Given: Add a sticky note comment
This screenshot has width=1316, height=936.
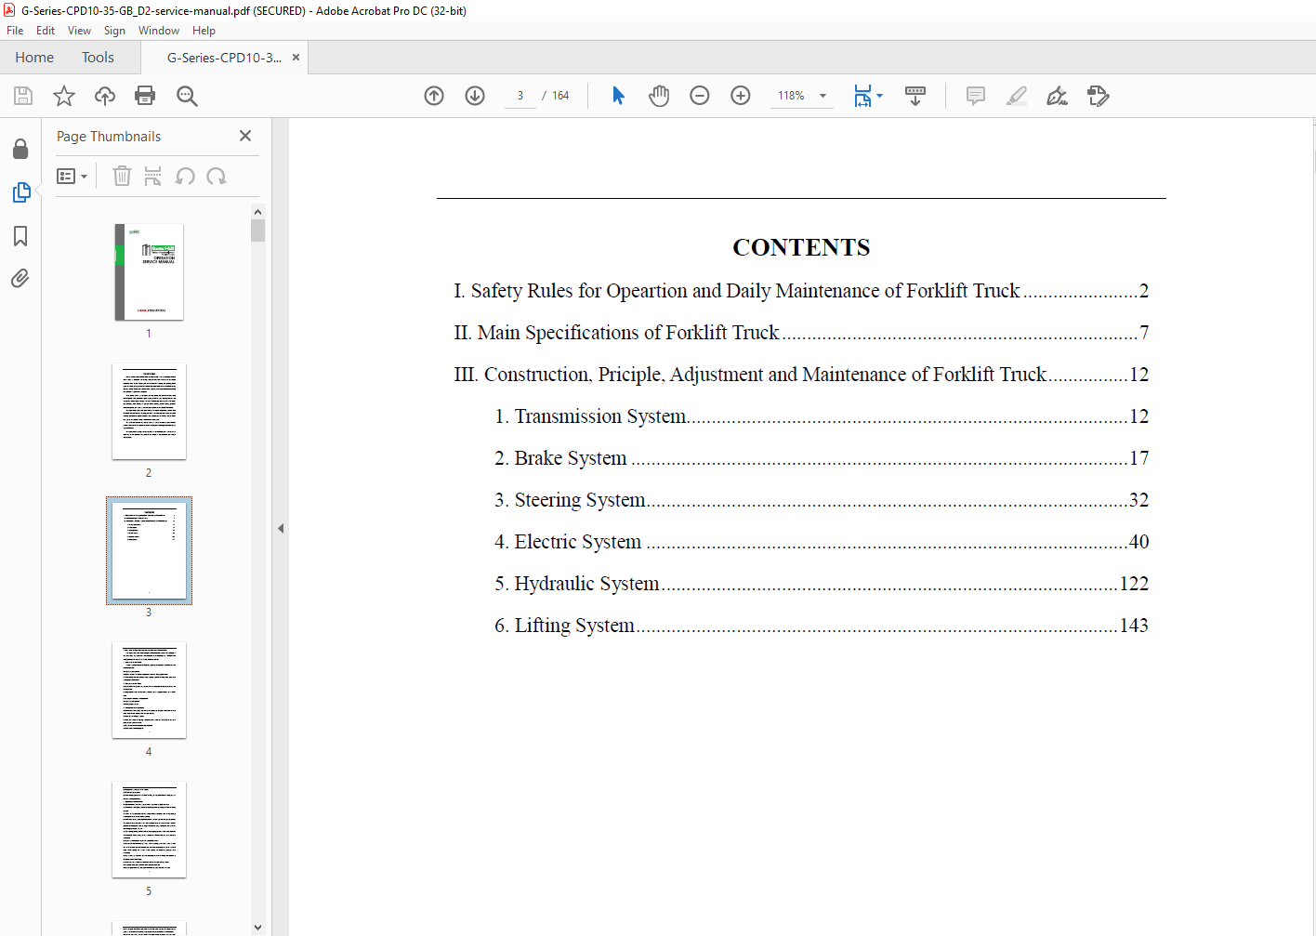Looking at the screenshot, I should (976, 96).
